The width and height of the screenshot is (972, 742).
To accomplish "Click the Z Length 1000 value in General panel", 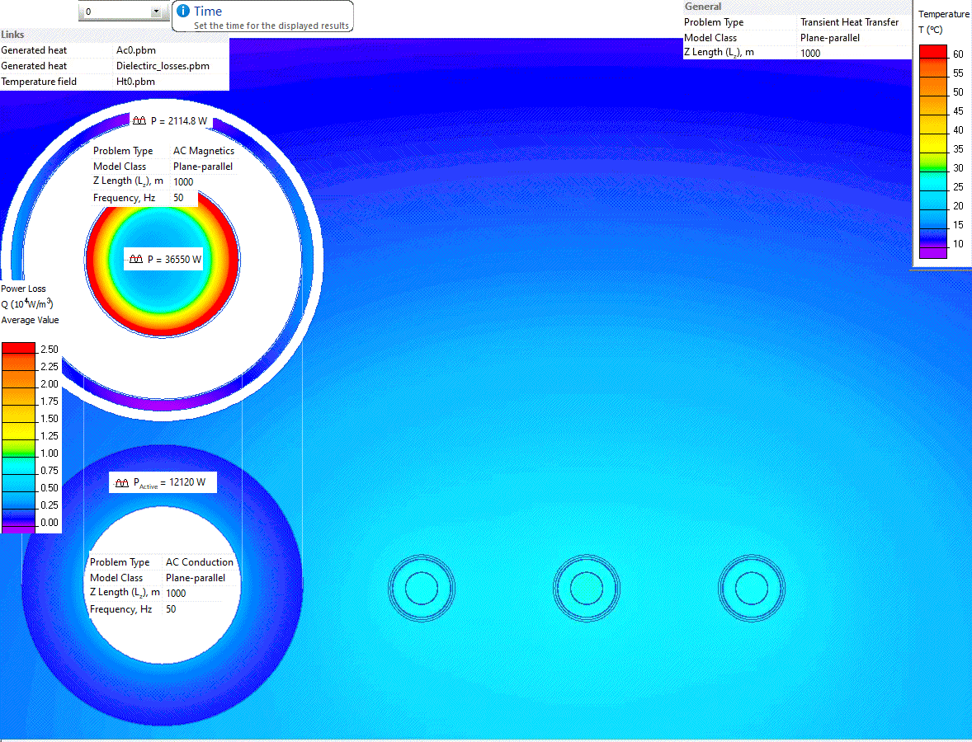I will 810,54.
